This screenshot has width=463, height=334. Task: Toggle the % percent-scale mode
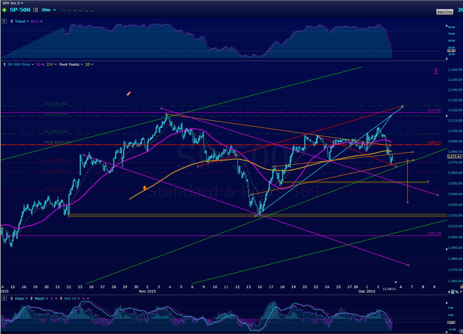click(457, 292)
